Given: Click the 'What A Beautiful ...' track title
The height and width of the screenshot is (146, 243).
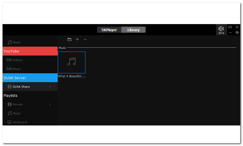Looking at the screenshot, I should point(71,76).
